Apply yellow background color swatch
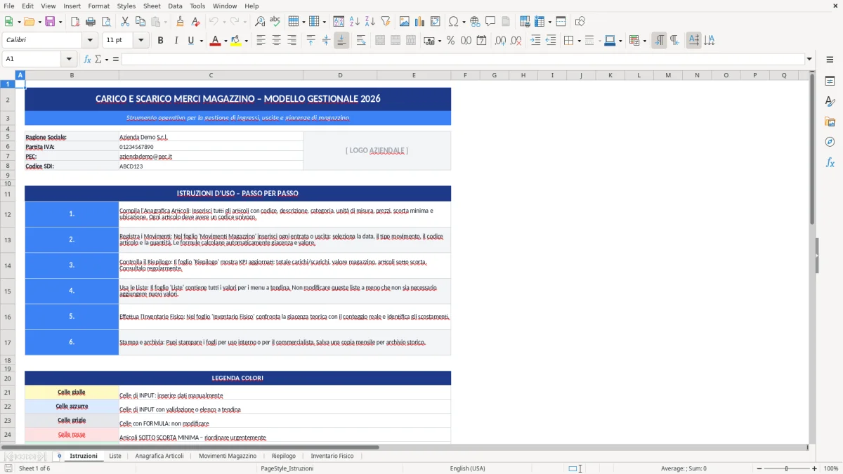The width and height of the screenshot is (843, 474). point(235,41)
